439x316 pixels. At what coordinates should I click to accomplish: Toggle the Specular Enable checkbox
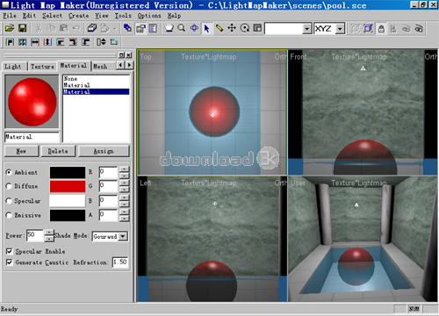pyautogui.click(x=10, y=251)
